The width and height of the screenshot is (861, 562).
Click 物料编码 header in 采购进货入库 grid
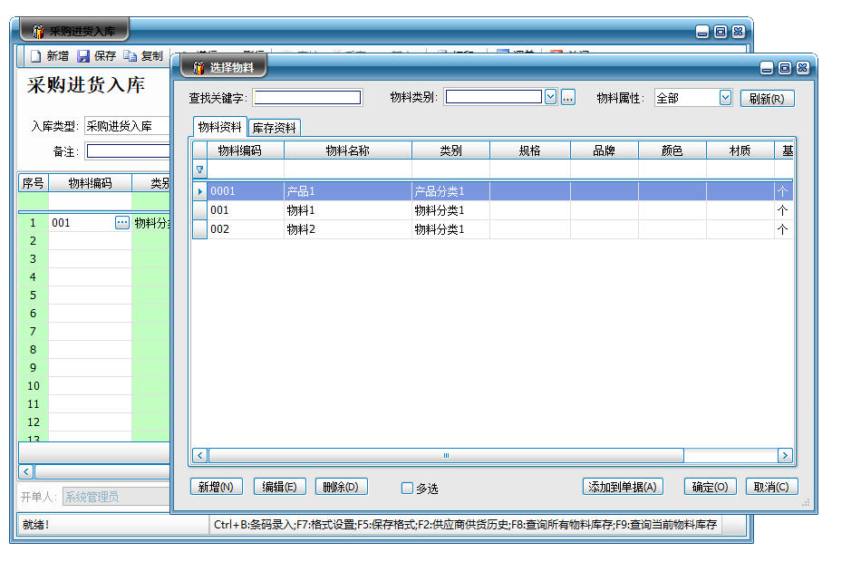coord(90,183)
